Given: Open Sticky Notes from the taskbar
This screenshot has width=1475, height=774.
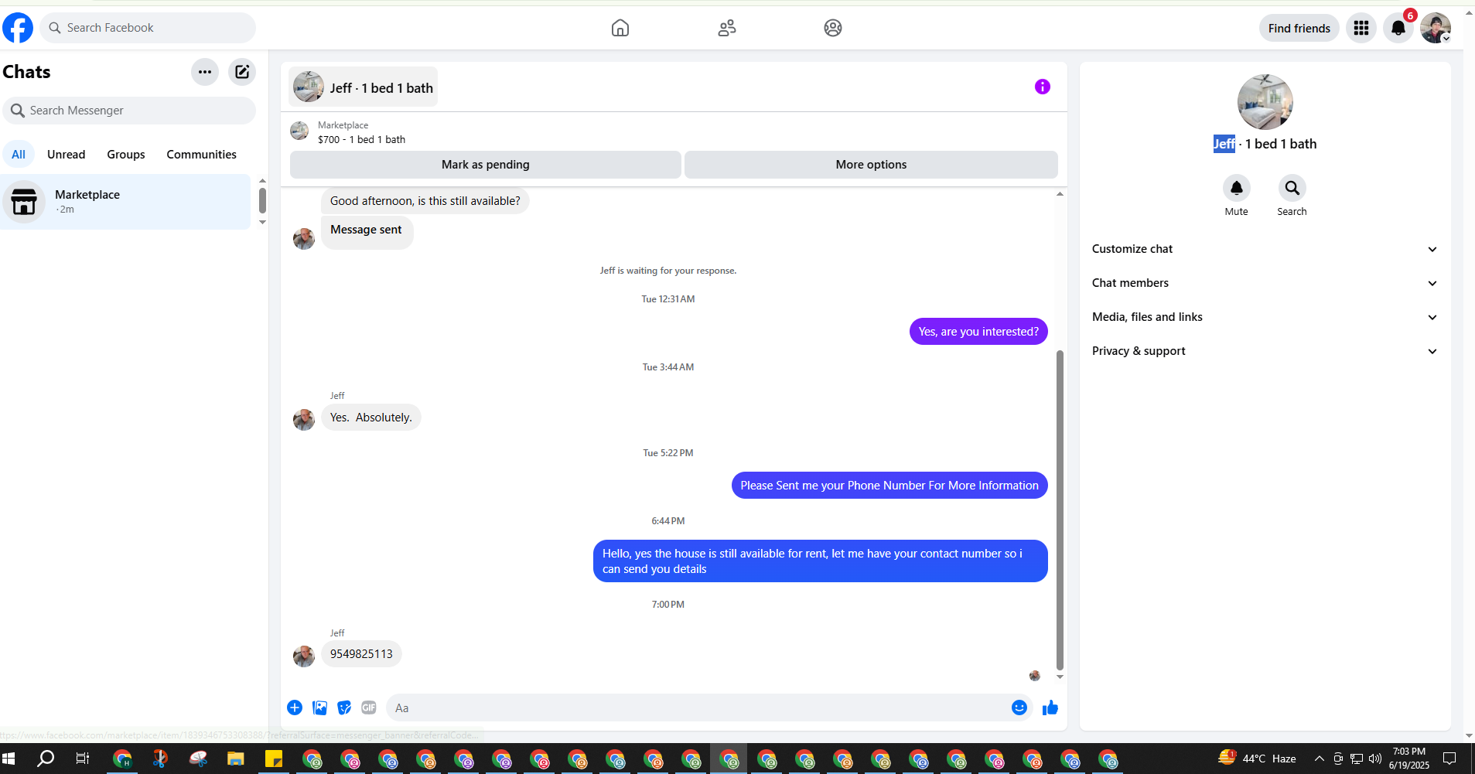Looking at the screenshot, I should (274, 759).
